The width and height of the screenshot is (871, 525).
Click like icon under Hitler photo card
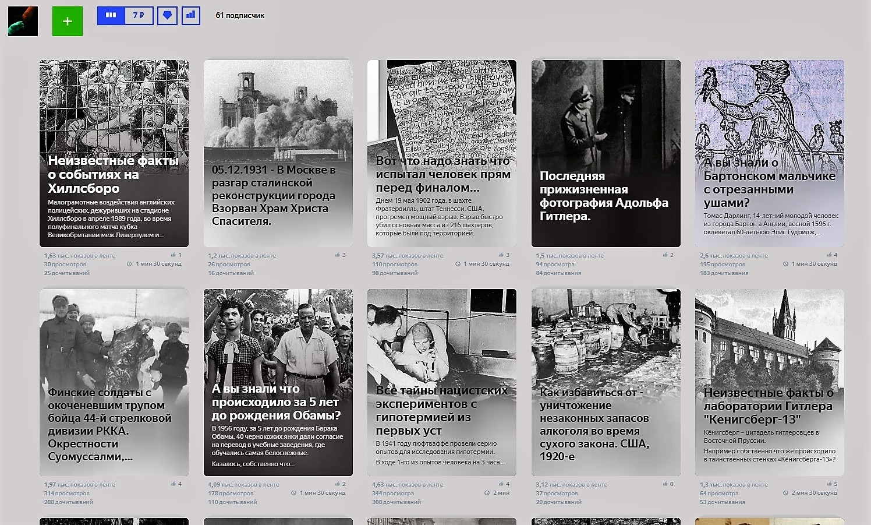pyautogui.click(x=665, y=255)
